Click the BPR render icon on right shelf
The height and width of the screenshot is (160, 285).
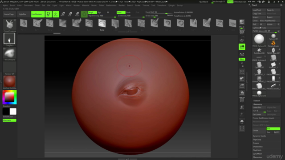click(242, 22)
